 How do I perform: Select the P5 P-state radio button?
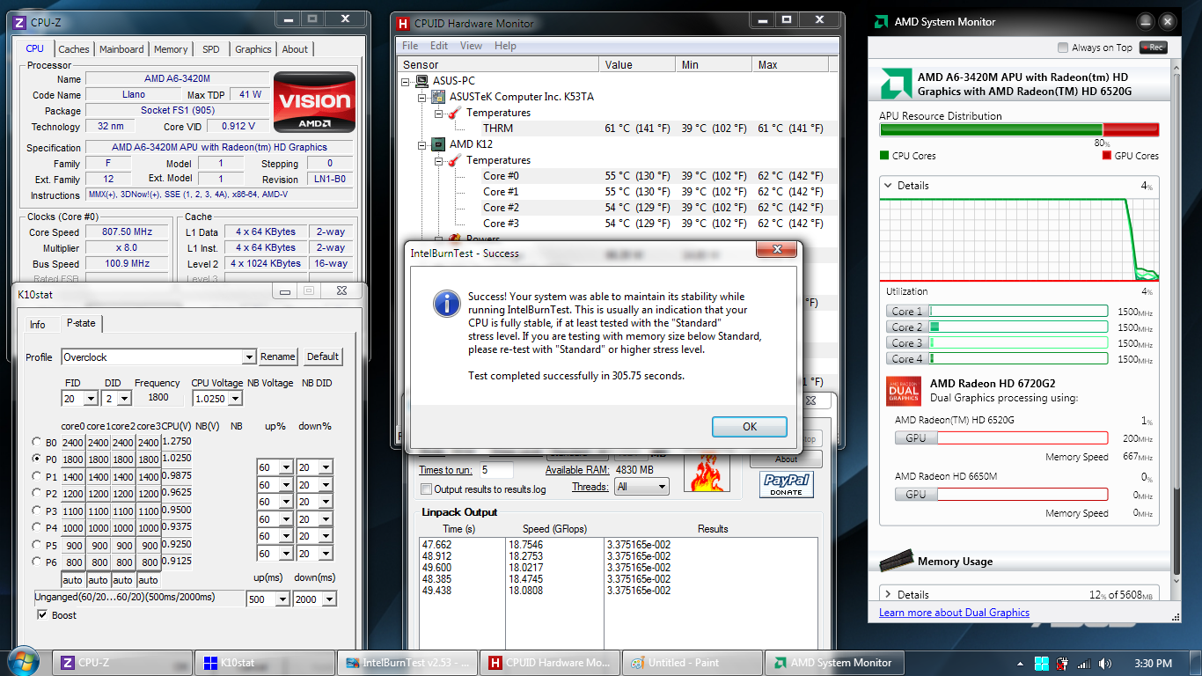pos(36,545)
